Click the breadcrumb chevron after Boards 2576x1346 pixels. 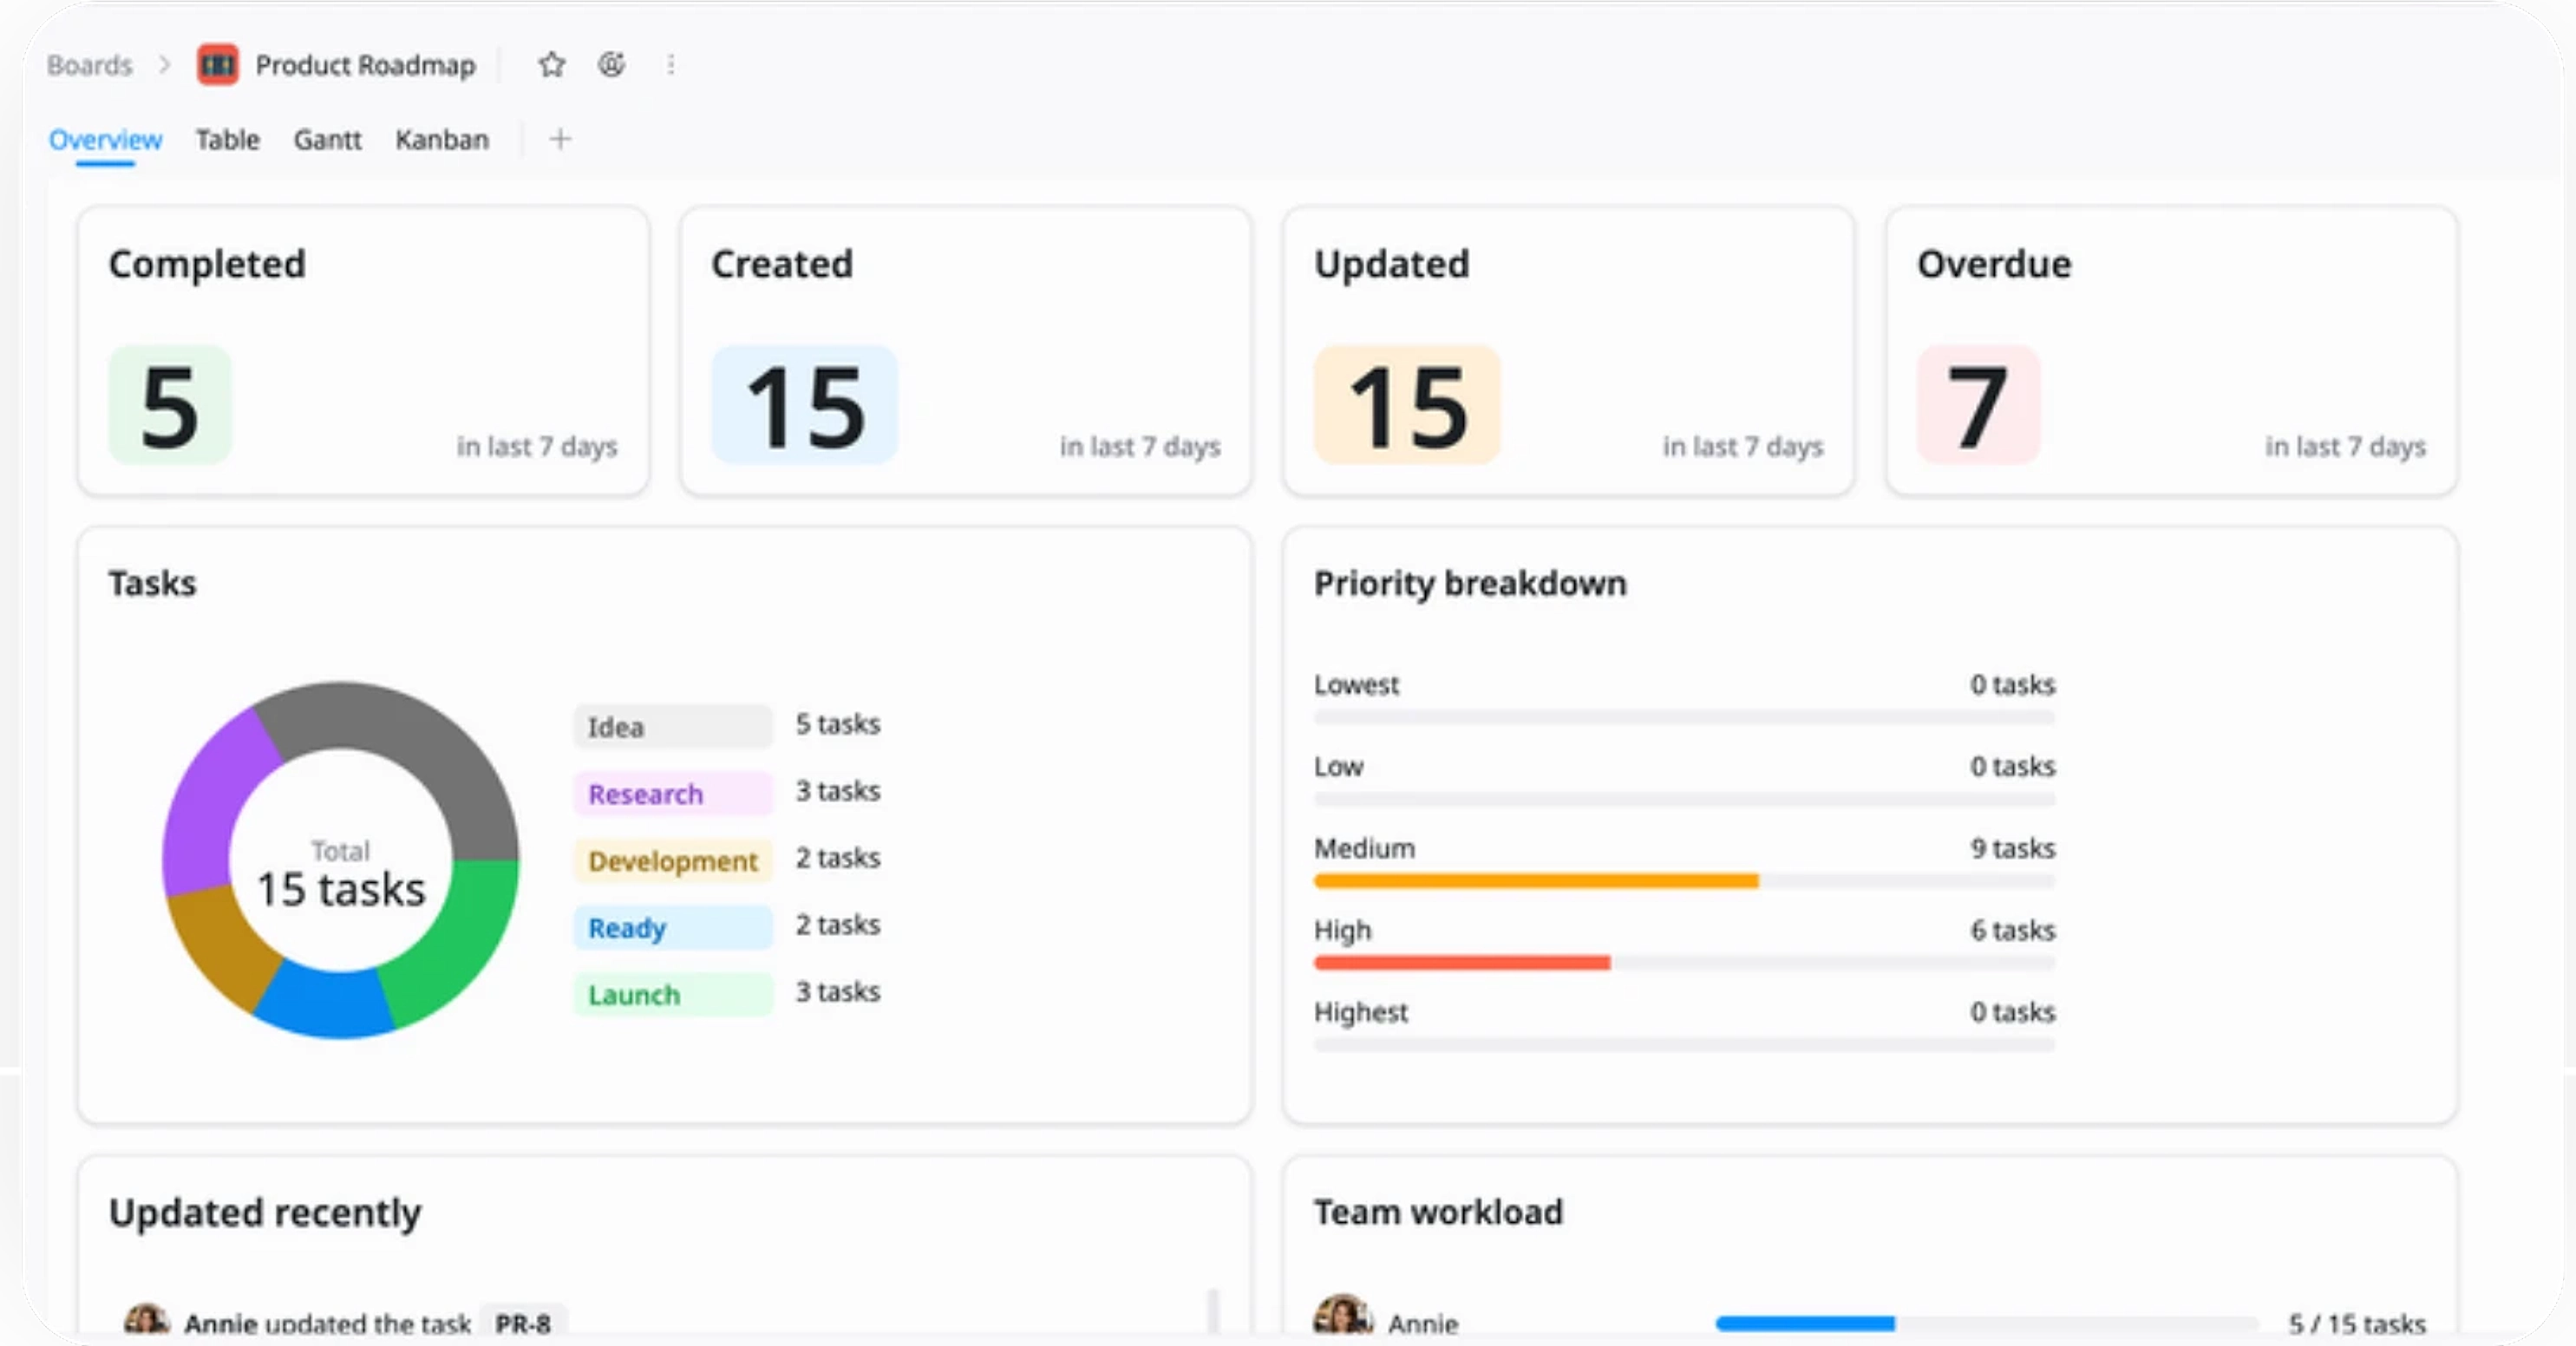pos(165,65)
